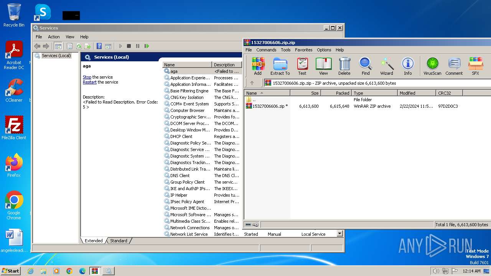Viewport: 491px width, 276px height.
Task: Start VirusScan in WinRAR
Action: coord(432,66)
